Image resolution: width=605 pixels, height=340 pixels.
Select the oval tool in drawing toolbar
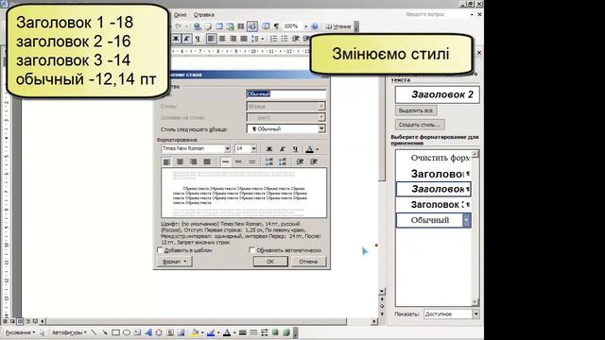tap(126, 332)
